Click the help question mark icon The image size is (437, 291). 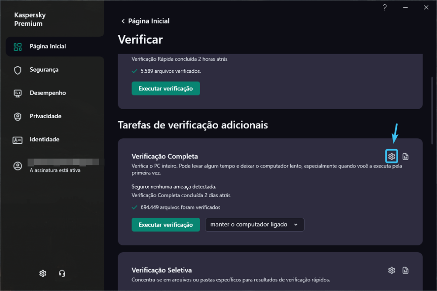click(x=385, y=7)
